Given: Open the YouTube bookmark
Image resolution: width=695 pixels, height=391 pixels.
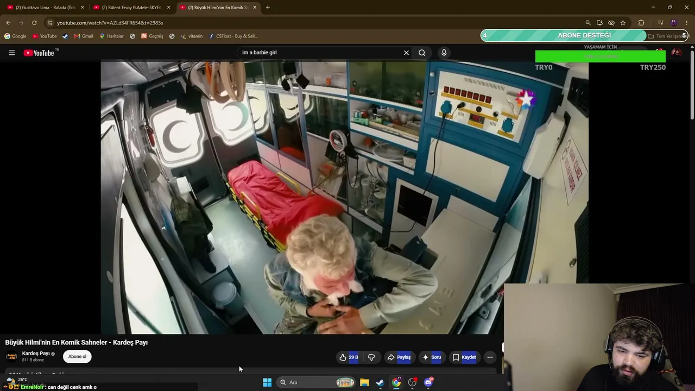Looking at the screenshot, I should click(45, 36).
